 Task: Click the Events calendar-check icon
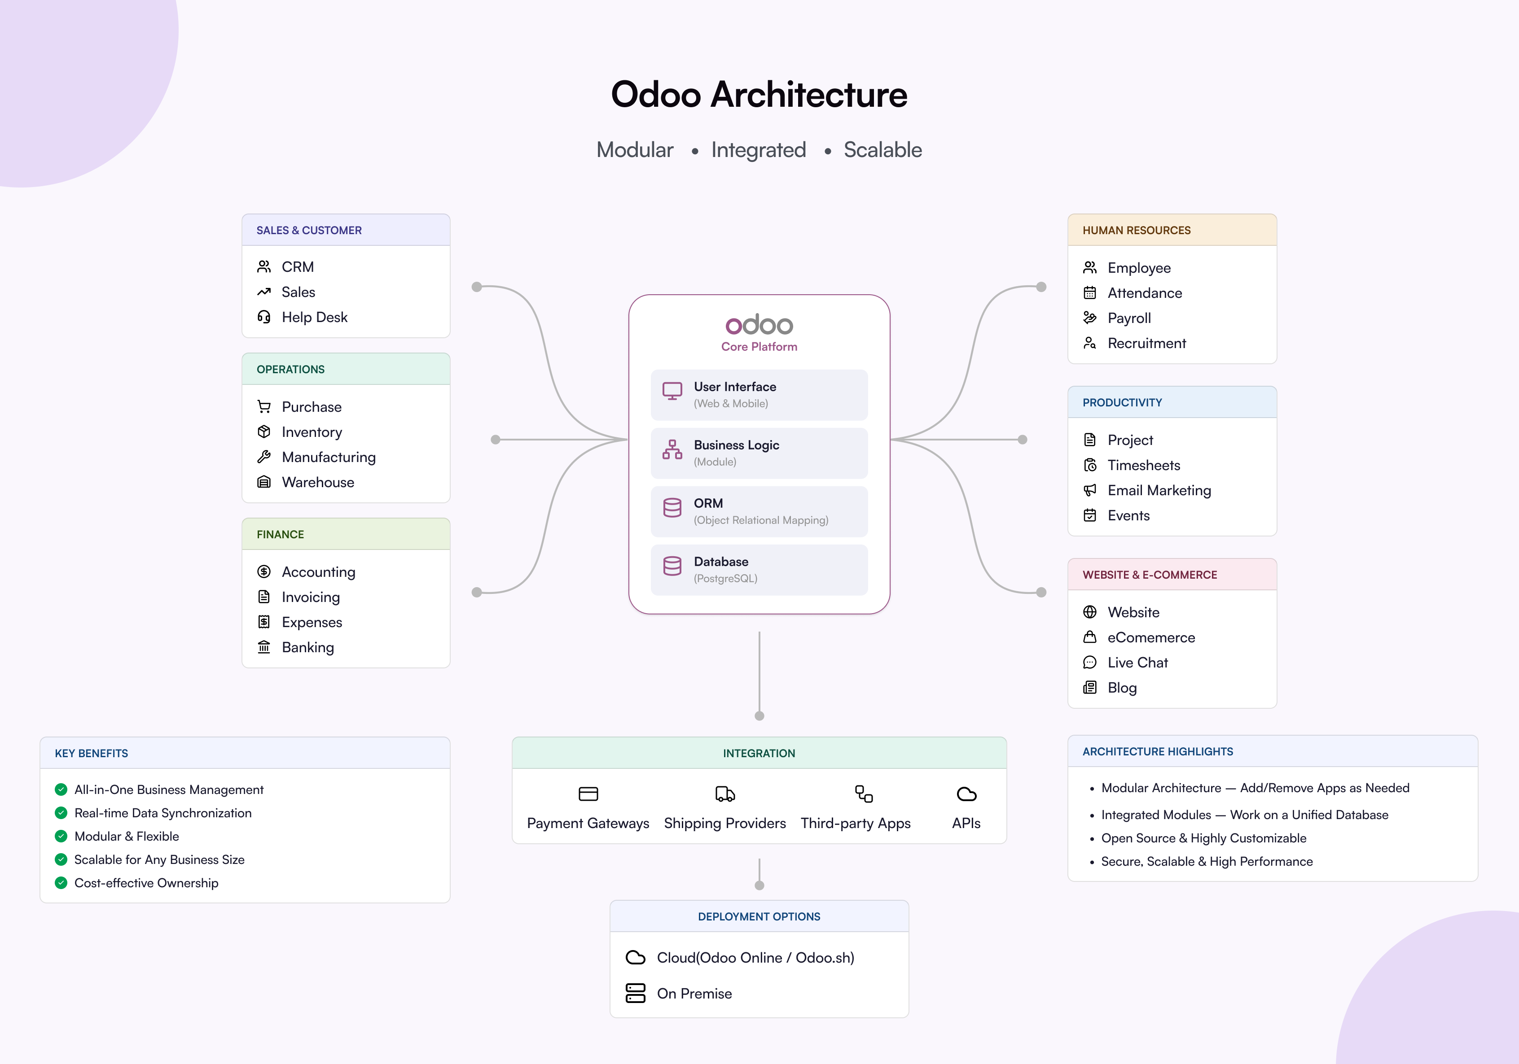[1089, 515]
